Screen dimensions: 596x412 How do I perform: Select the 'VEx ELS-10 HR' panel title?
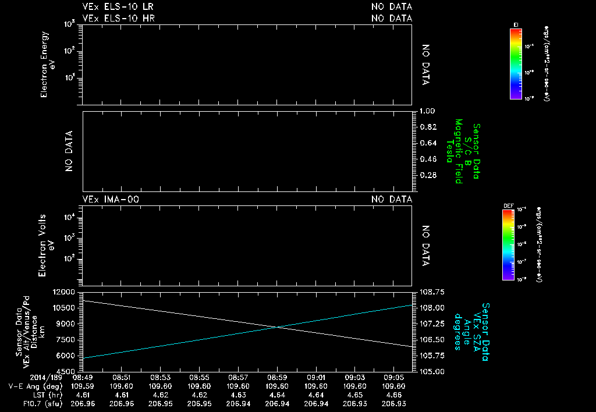click(x=119, y=18)
